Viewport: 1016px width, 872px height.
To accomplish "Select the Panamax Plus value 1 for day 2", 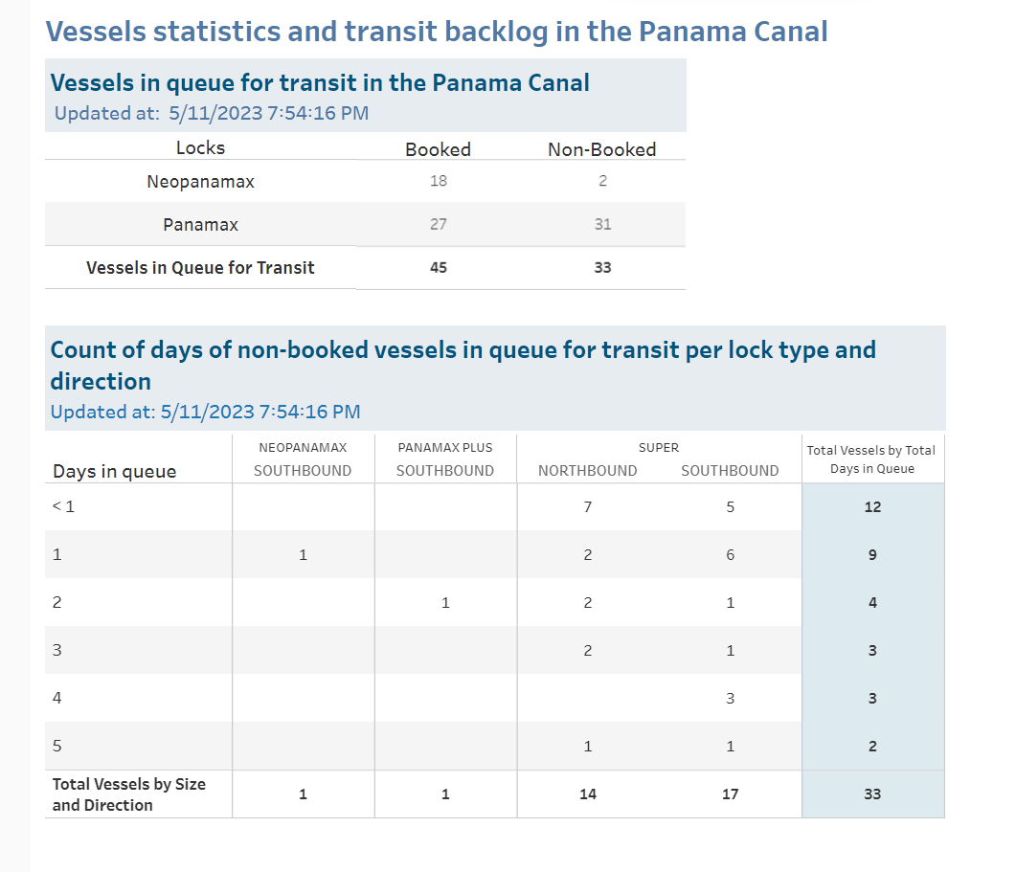I will tap(445, 603).
